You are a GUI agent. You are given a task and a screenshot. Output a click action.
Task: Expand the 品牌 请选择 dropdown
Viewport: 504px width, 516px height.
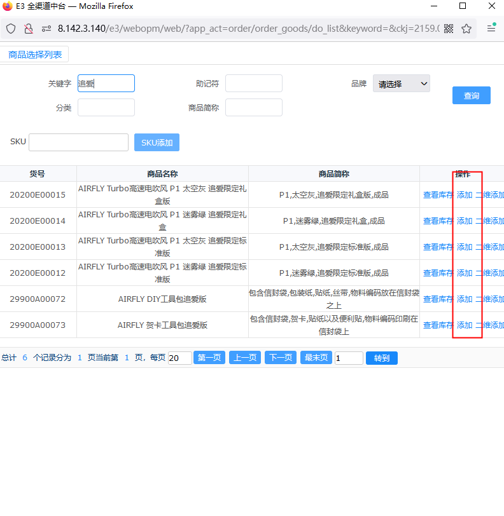coord(402,84)
